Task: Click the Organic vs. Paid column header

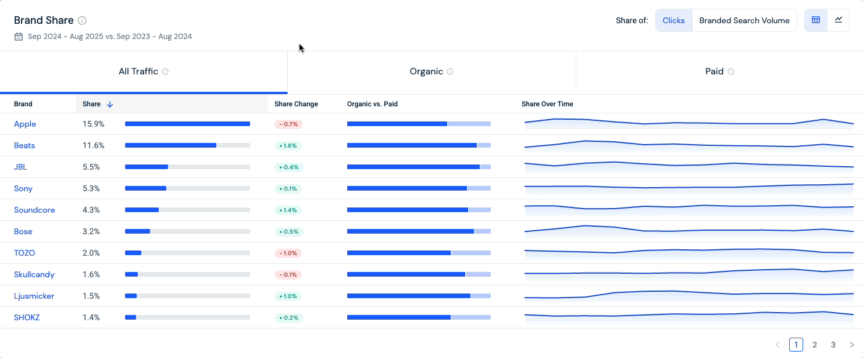Action: pyautogui.click(x=372, y=104)
